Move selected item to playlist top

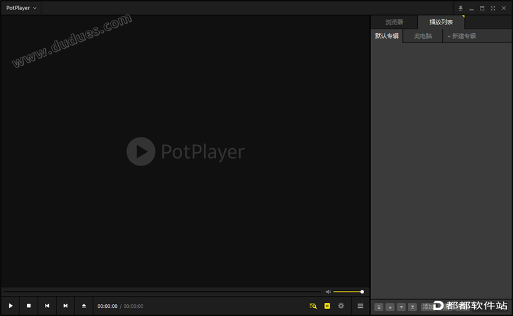tap(379, 307)
